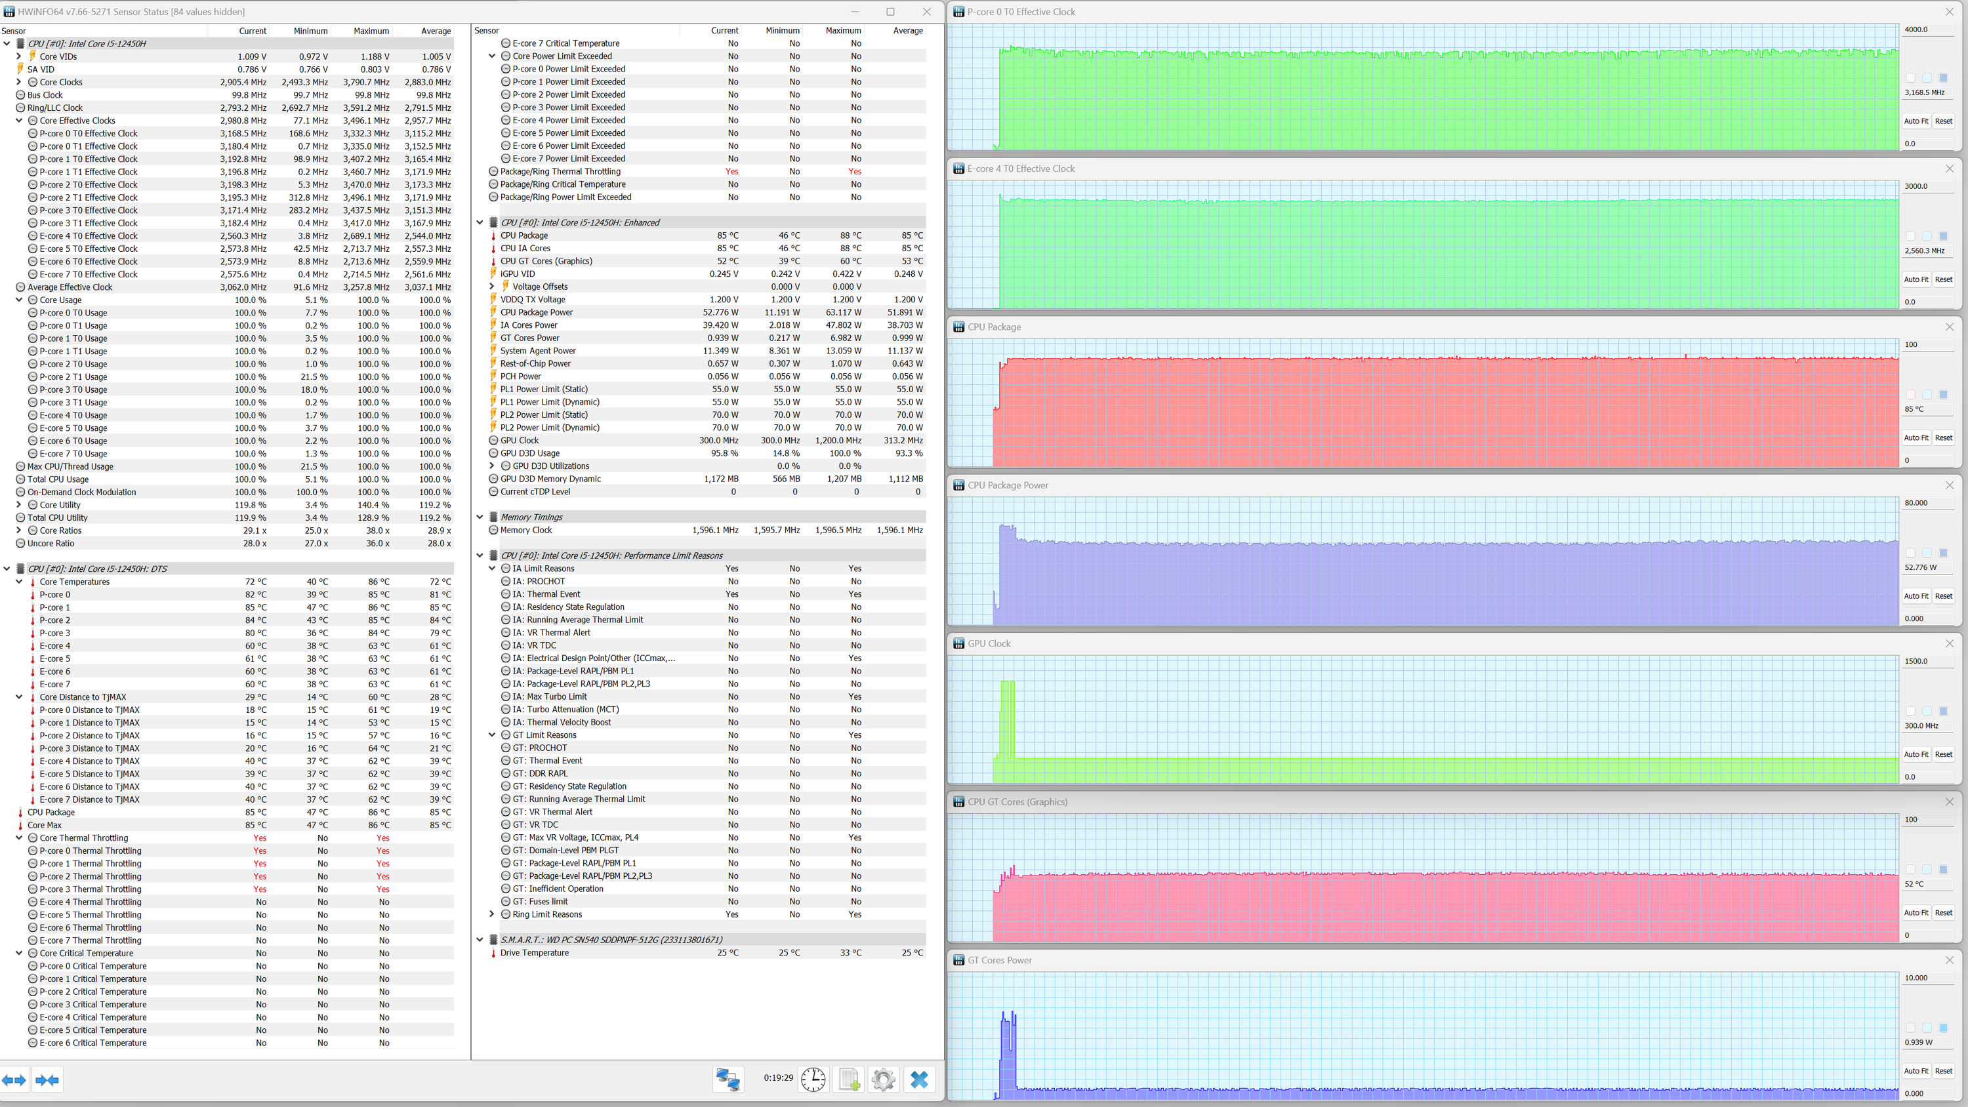Open remote network monitoring icon
This screenshot has width=1968, height=1107.
[x=728, y=1079]
